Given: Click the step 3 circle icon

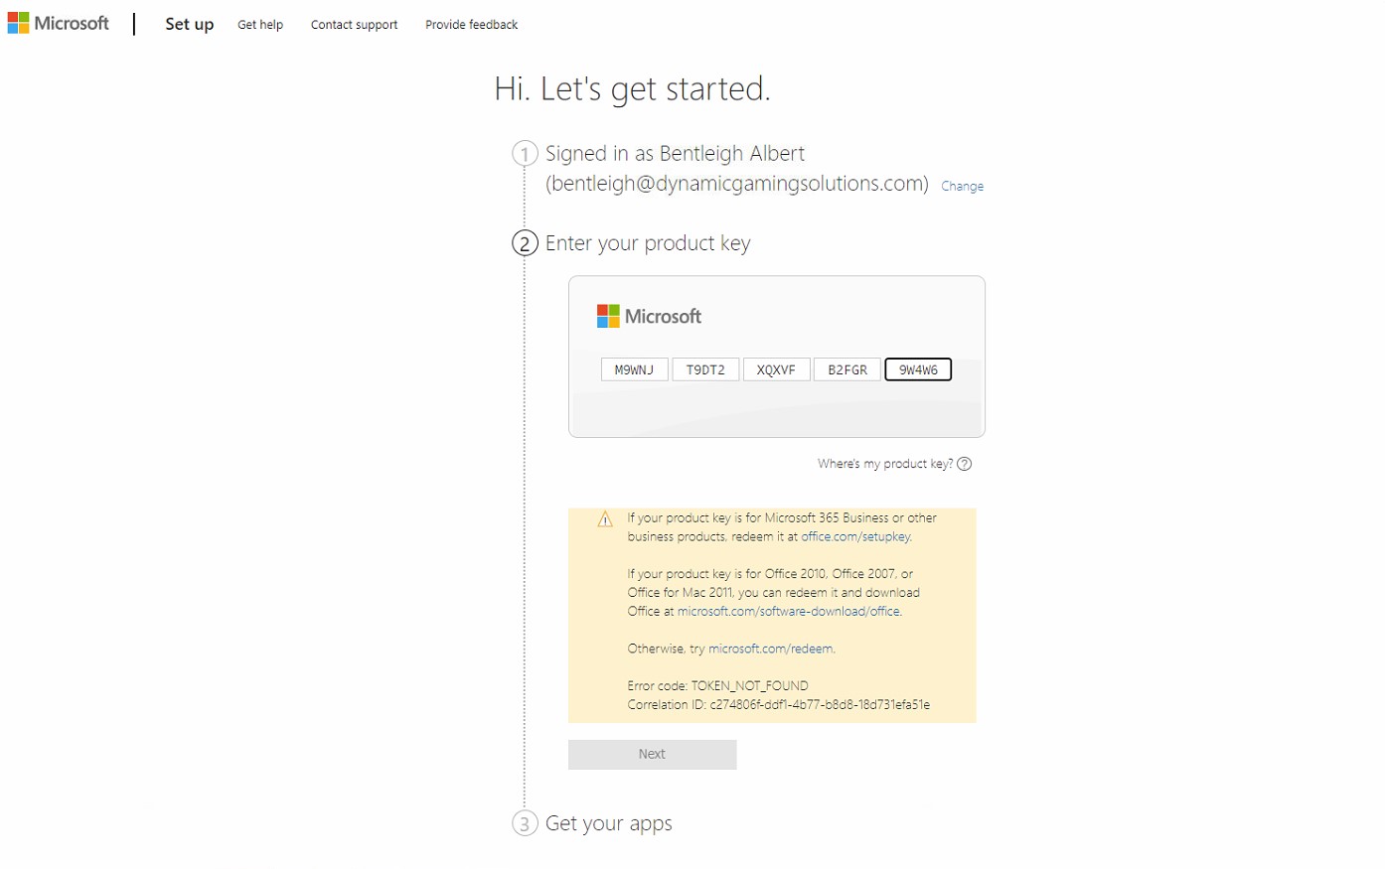Looking at the screenshot, I should coord(525,823).
